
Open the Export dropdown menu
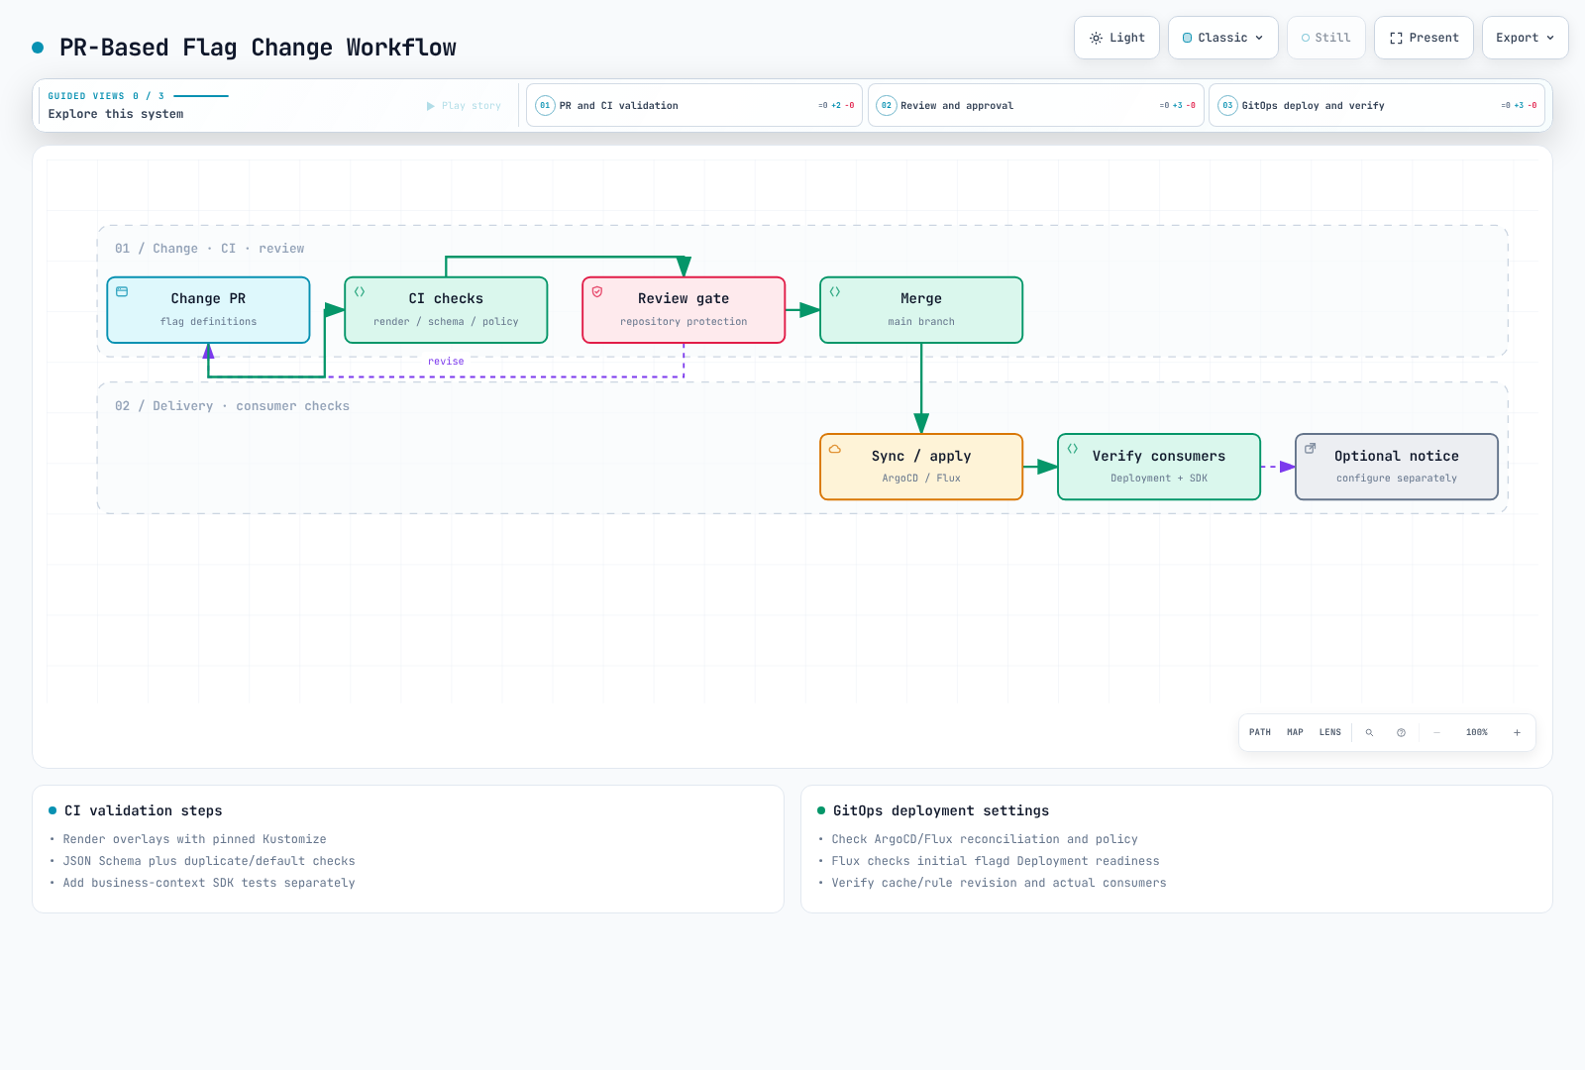tap(1525, 38)
